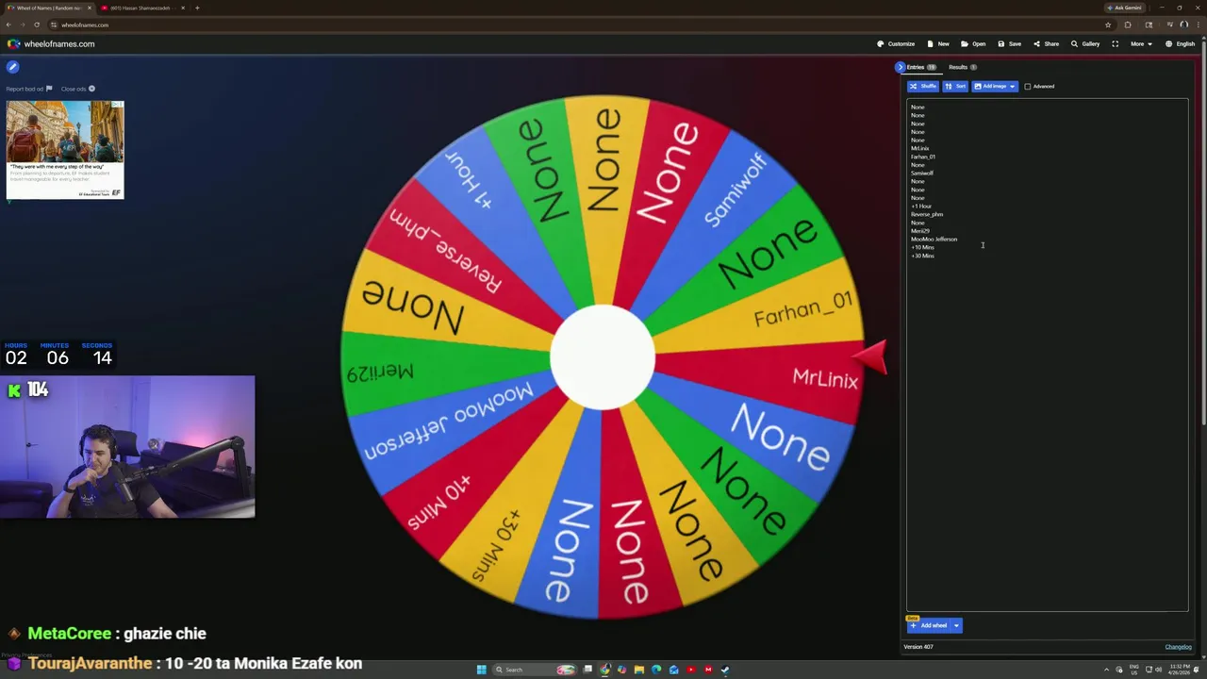Screen dimensions: 1207x679
Task: Open Ask Gemini in the browser
Action: coord(1124,8)
